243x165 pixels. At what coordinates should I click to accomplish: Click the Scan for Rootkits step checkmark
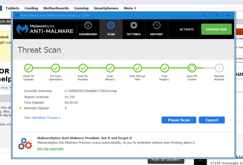coord(83,68)
